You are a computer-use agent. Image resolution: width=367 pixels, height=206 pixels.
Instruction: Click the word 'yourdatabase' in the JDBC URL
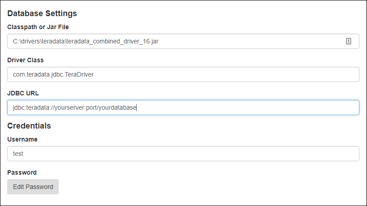pyautogui.click(x=117, y=107)
